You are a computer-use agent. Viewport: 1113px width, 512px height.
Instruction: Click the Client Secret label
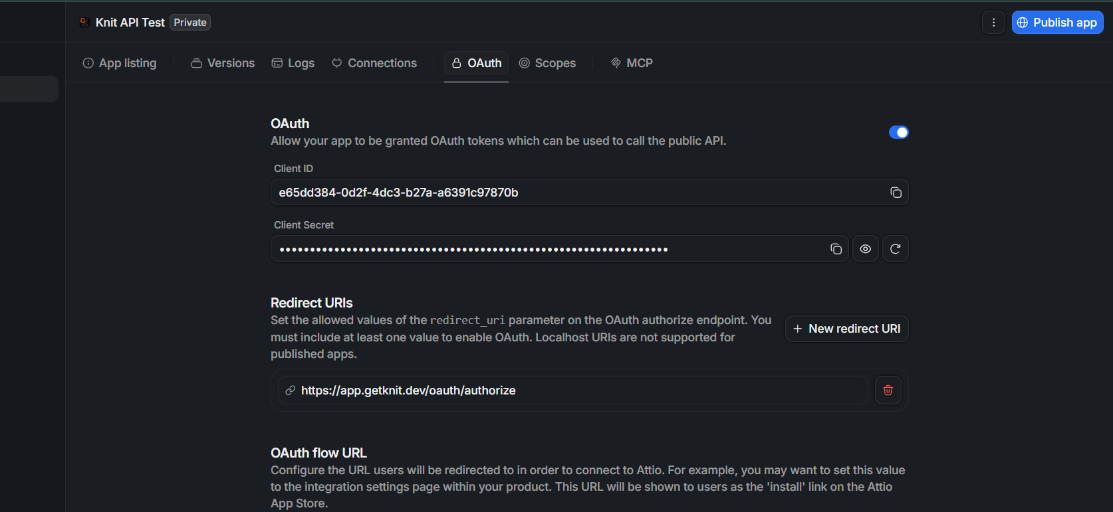(x=304, y=225)
